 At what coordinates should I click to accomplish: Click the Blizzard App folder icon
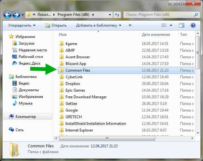61,64
